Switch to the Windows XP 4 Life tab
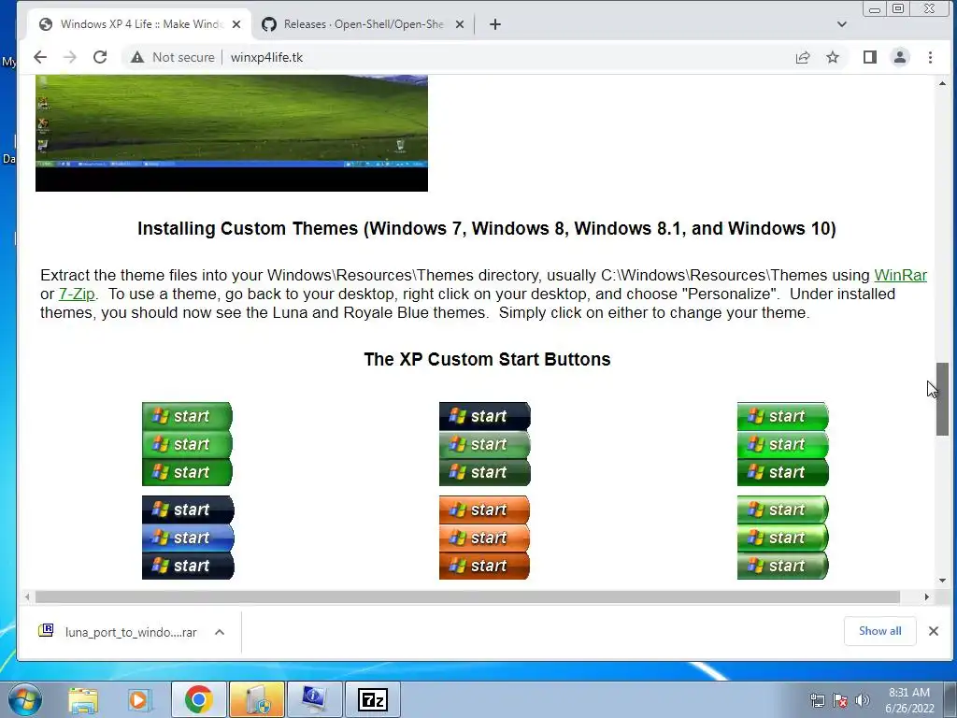957x718 pixels. click(x=139, y=24)
